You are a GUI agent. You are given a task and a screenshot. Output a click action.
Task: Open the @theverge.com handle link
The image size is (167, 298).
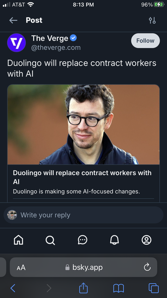pos(56,48)
